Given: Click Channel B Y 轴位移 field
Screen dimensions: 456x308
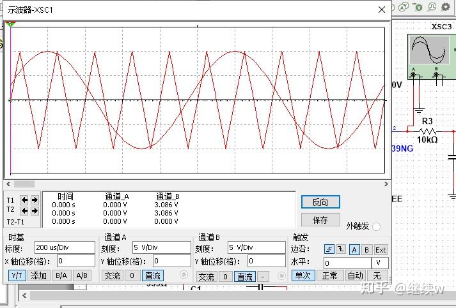Looking at the screenshot, I should 267,261.
